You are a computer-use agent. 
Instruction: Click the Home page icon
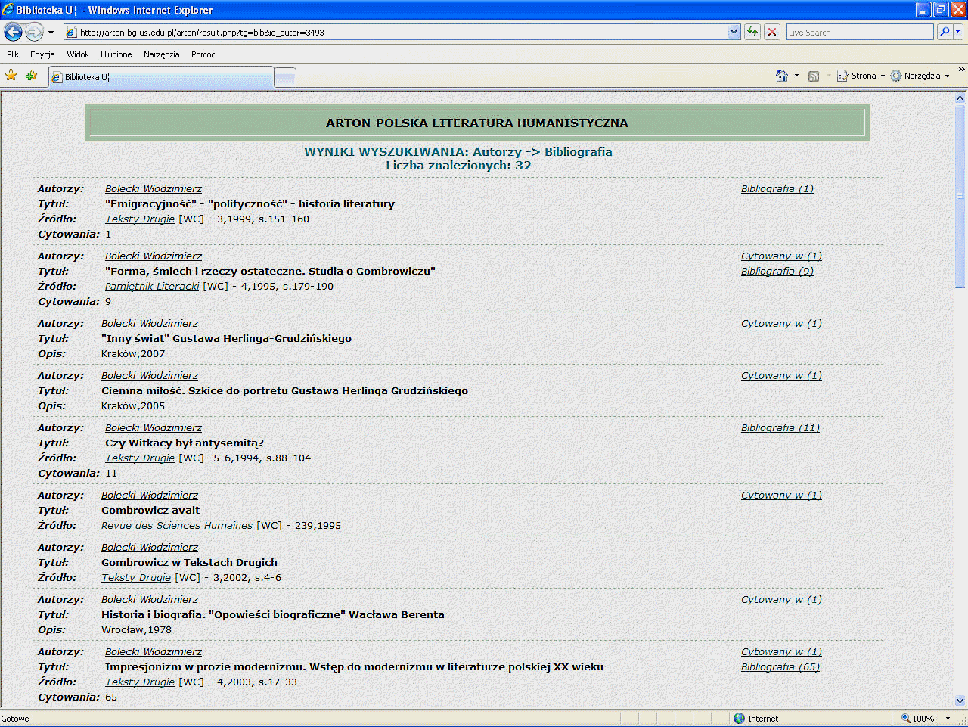coord(782,76)
